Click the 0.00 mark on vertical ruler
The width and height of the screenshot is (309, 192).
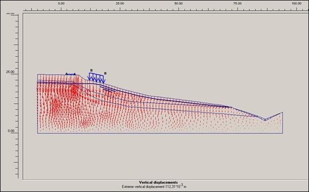click(11, 131)
